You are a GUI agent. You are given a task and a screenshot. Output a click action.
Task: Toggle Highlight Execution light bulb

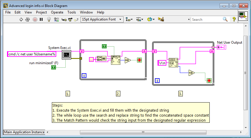[x=49, y=20]
